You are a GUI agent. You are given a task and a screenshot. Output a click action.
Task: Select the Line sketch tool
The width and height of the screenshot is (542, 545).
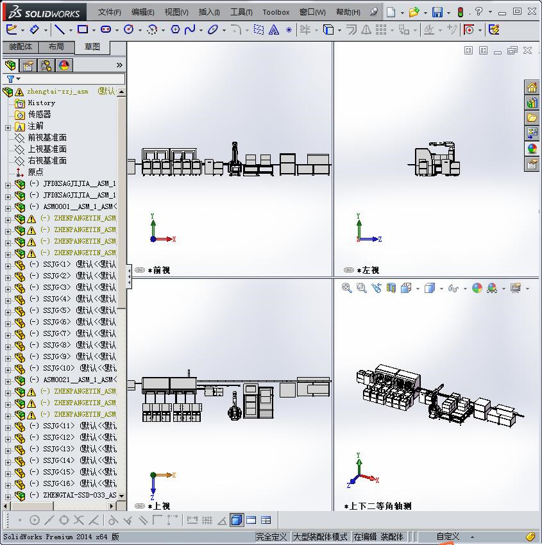60,30
